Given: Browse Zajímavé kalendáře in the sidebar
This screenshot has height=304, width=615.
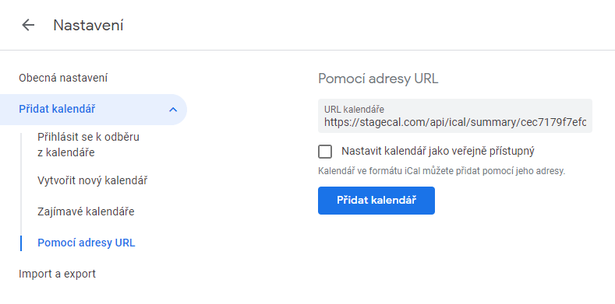Looking at the screenshot, I should tap(86, 211).
